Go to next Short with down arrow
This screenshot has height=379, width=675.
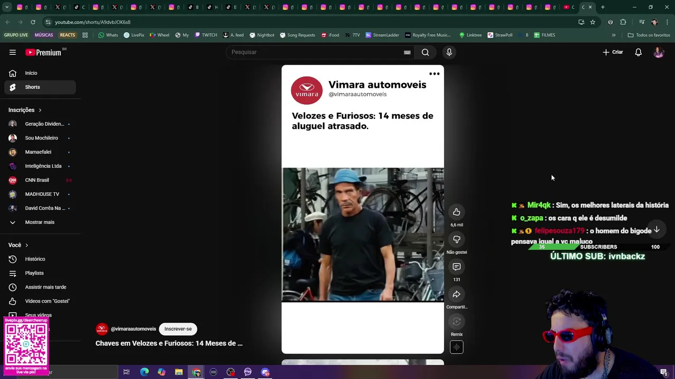pos(657,230)
